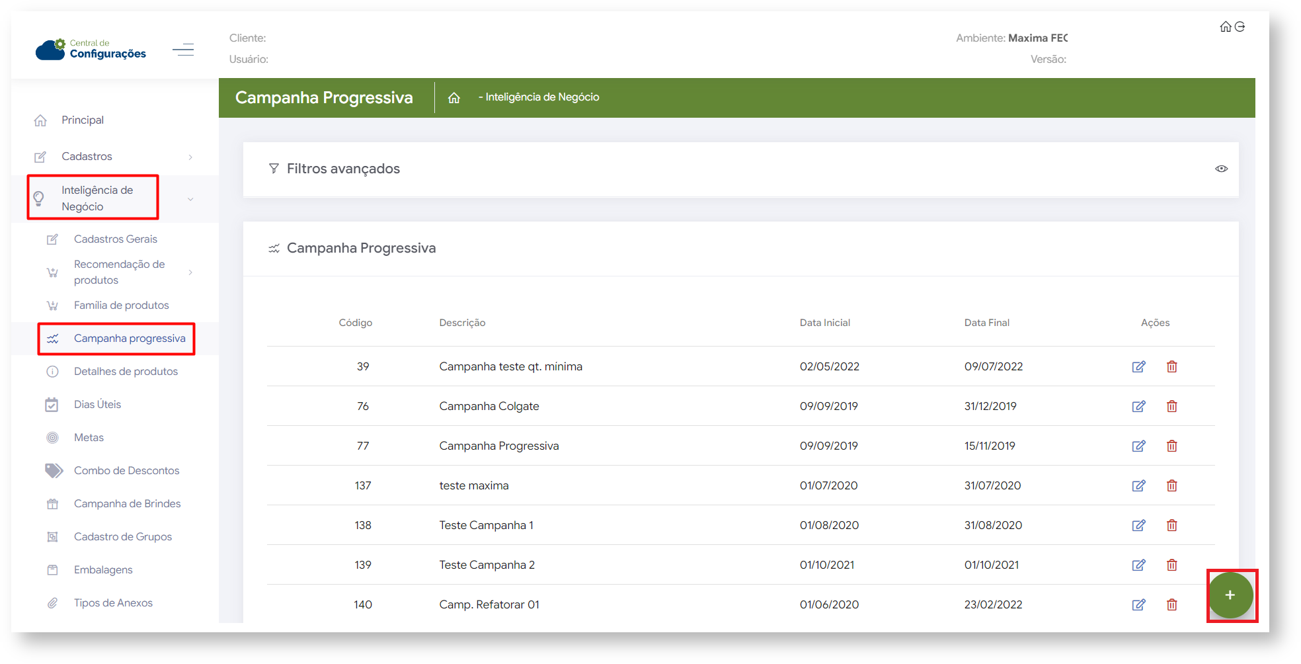Image resolution: width=1301 pixels, height=664 pixels.
Task: Toggle advanced filters visibility eye icon
Action: coord(1222,169)
